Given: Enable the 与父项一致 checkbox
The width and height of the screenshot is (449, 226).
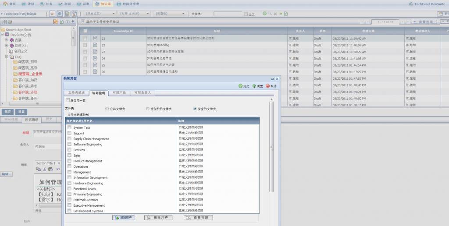Looking at the screenshot, I should pos(68,100).
